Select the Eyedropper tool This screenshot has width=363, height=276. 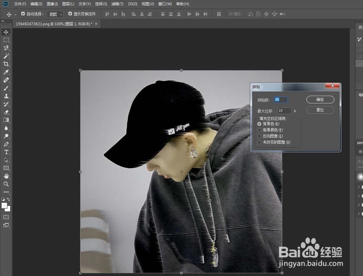[6, 72]
